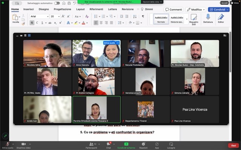Open the Partecipanti panel
The width and height of the screenshot is (241, 150).
pyautogui.click(x=91, y=144)
